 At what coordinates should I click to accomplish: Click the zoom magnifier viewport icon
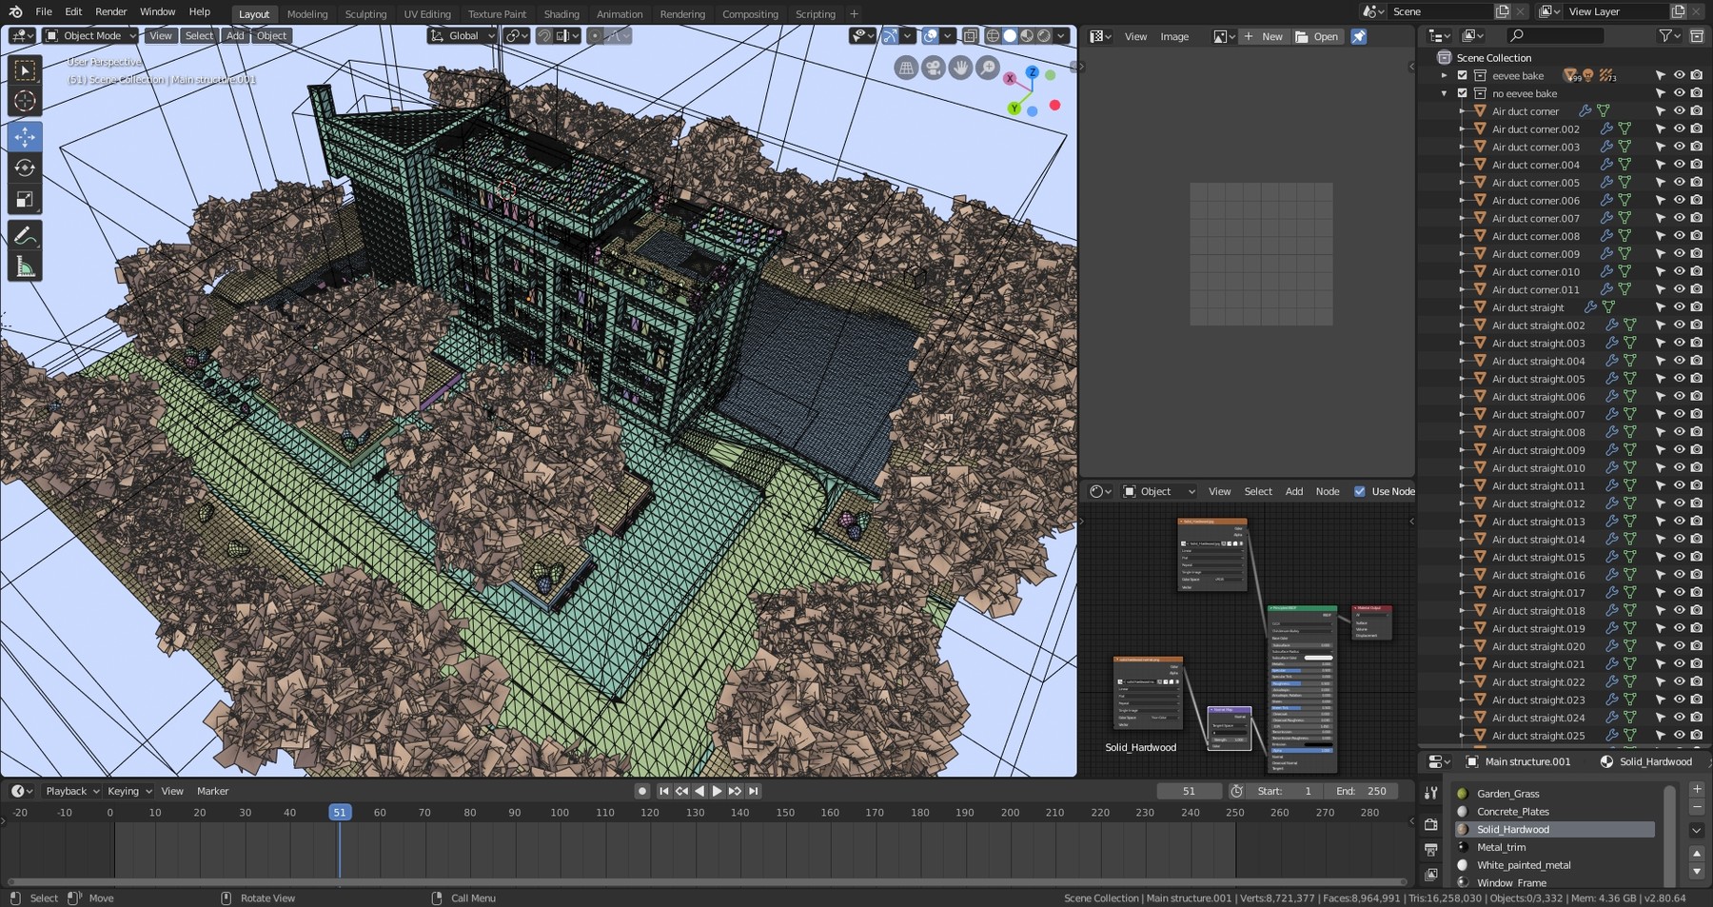[x=987, y=69]
